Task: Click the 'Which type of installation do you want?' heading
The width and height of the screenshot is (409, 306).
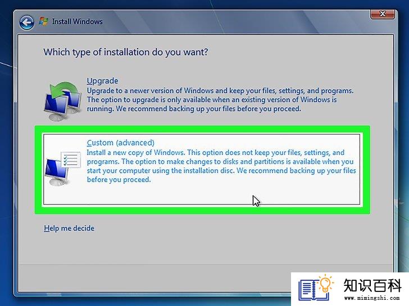Action: pos(126,52)
